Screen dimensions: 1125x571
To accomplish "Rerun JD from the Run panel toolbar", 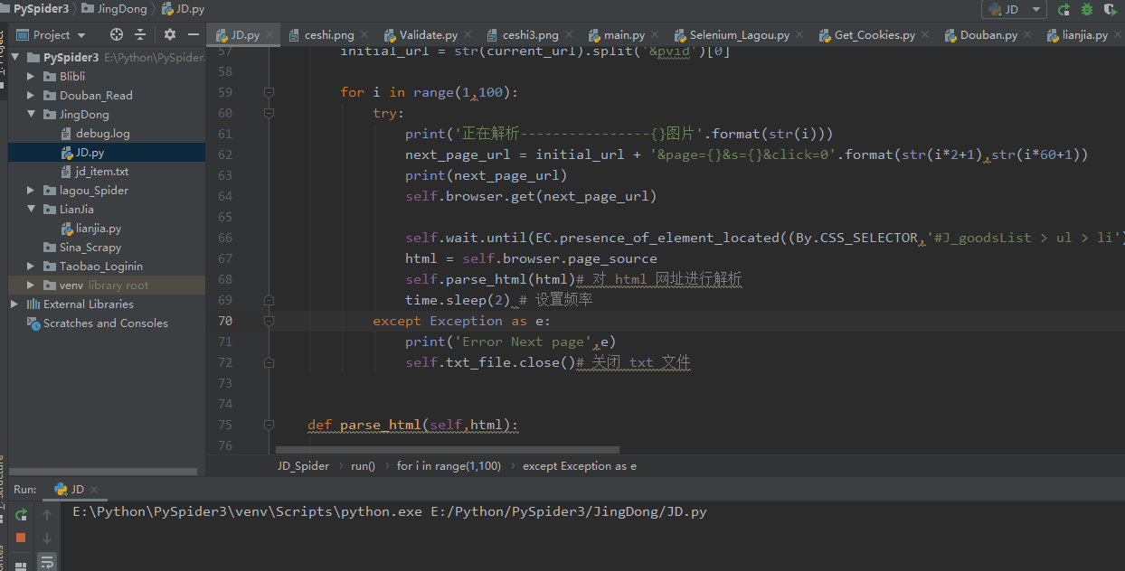I will (x=20, y=516).
